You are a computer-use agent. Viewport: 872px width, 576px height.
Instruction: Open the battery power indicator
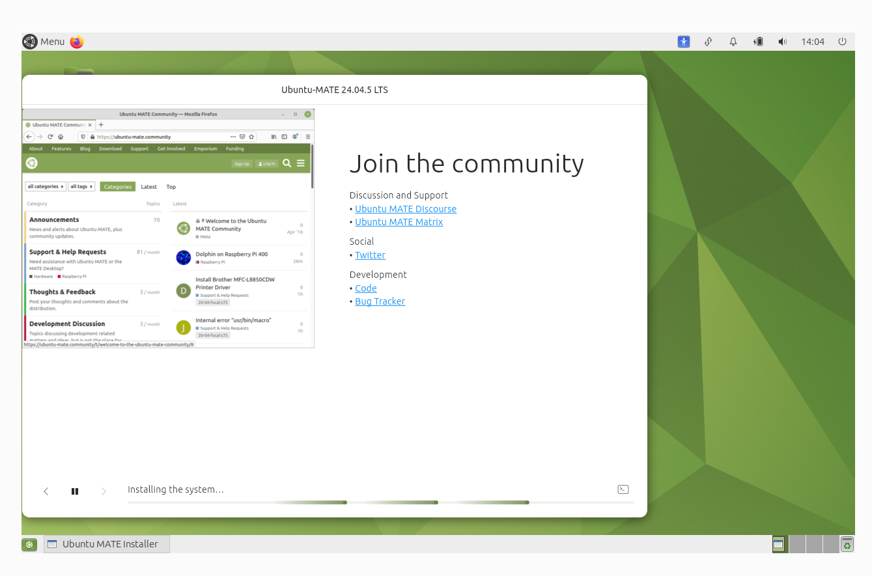click(758, 42)
